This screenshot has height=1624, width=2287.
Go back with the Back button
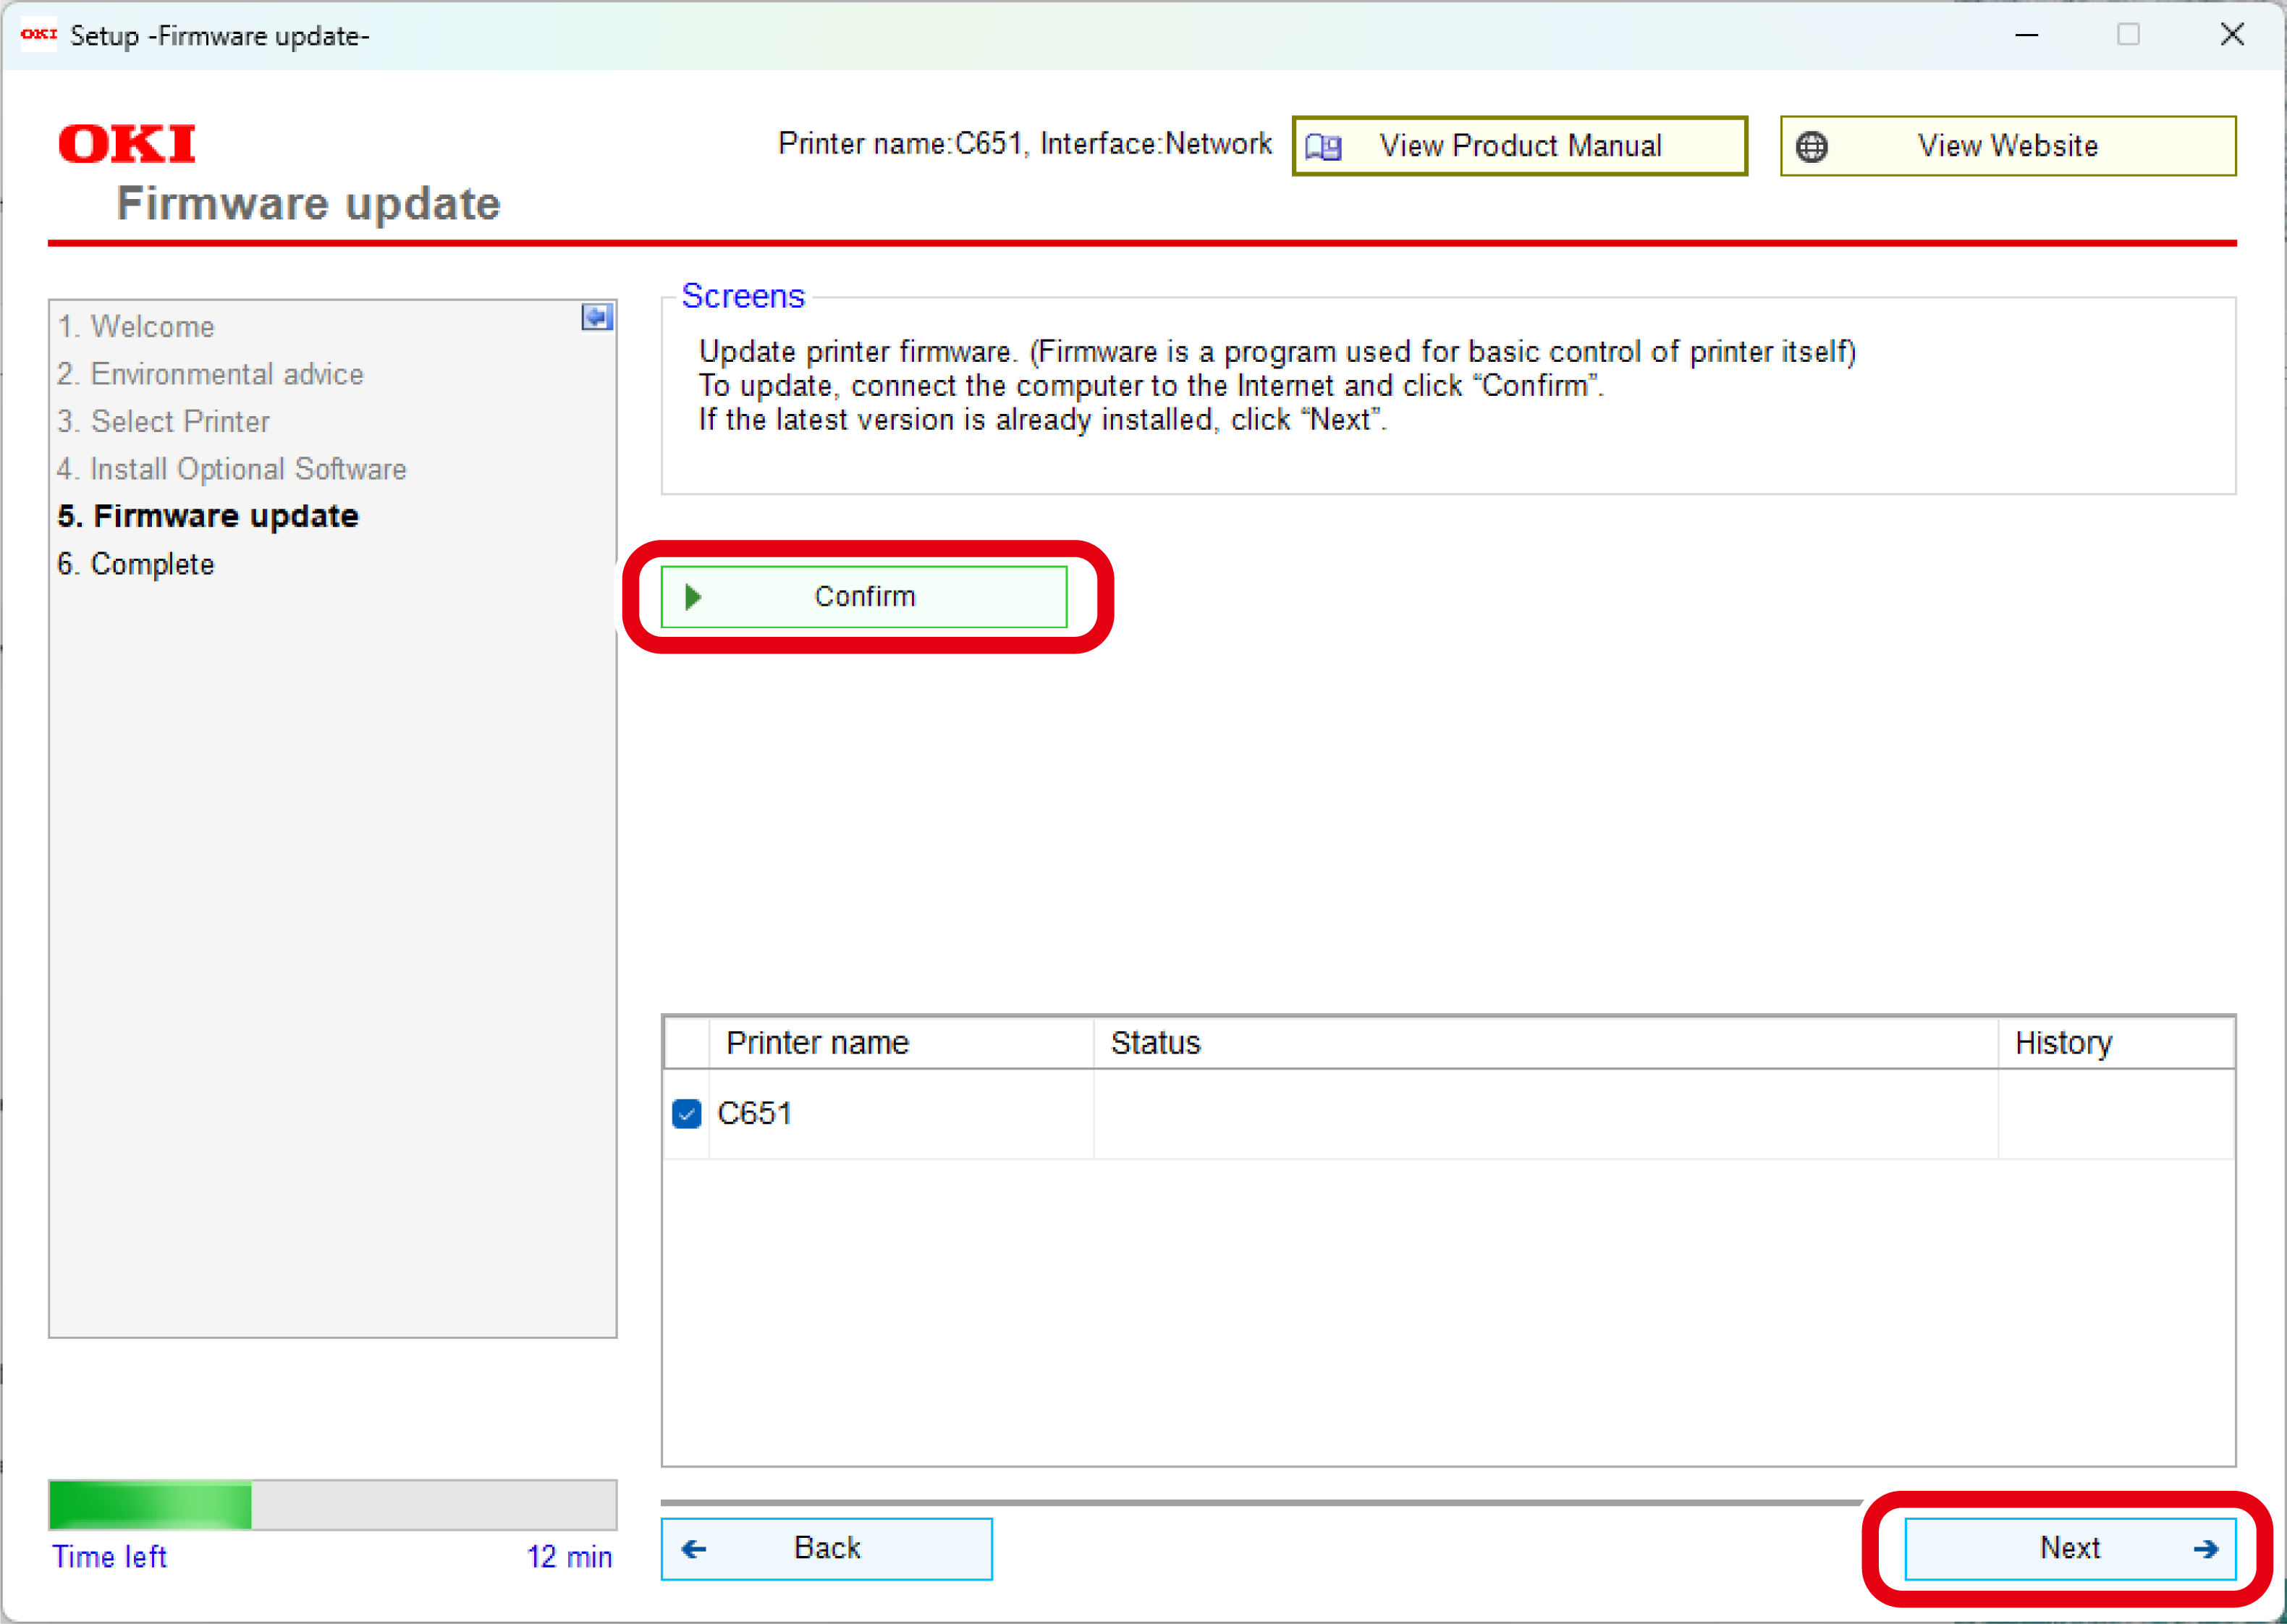point(826,1549)
